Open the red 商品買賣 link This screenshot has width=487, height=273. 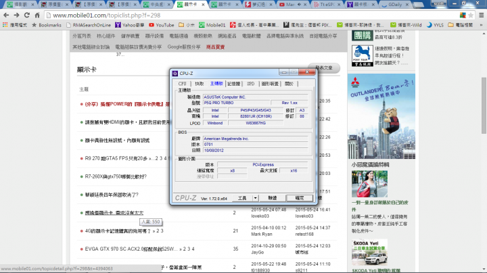pyautogui.click(x=215, y=47)
